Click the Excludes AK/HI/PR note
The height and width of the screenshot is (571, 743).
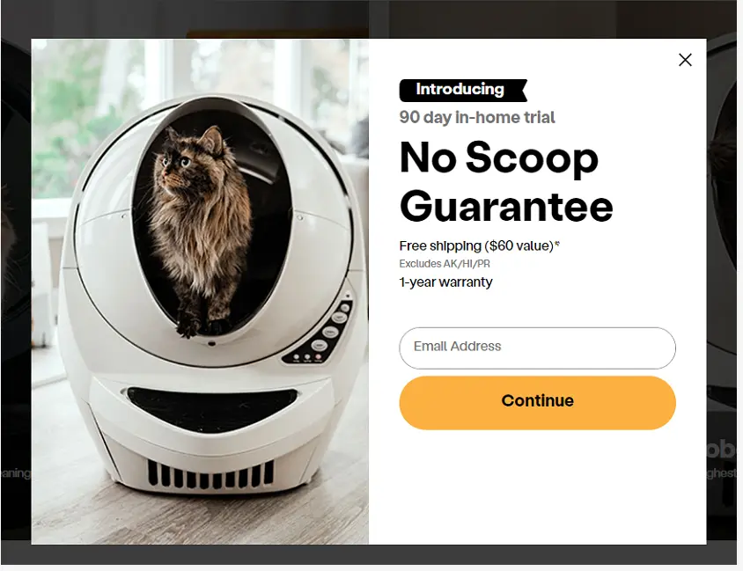(445, 264)
